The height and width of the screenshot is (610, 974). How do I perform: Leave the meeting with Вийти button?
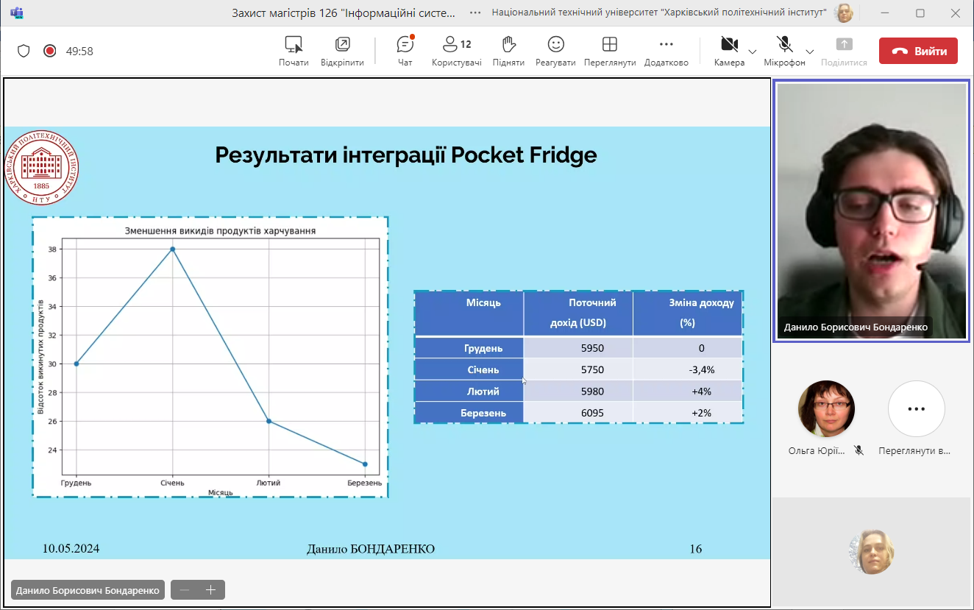tap(918, 52)
